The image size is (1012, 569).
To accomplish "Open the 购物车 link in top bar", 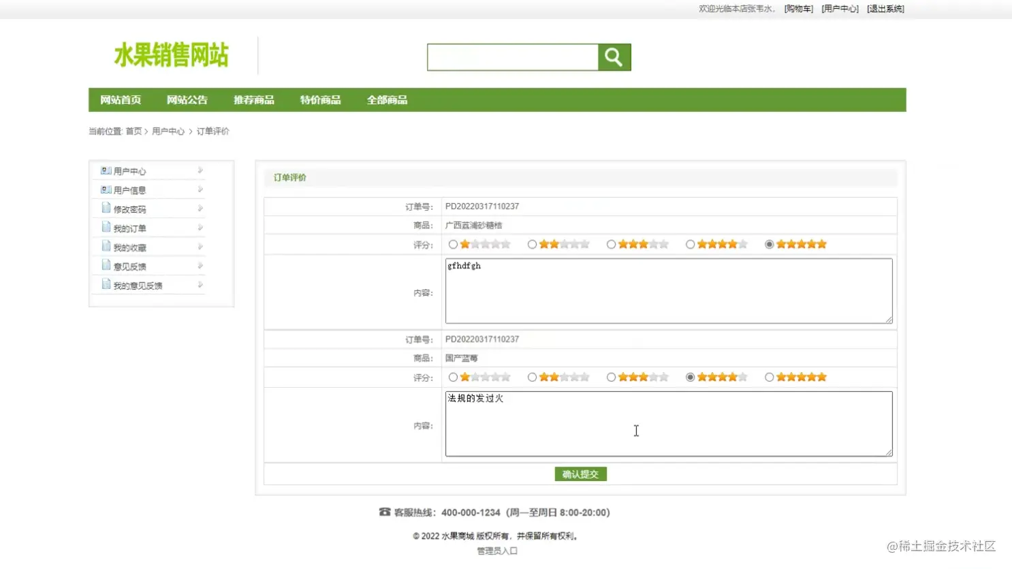I will (799, 9).
